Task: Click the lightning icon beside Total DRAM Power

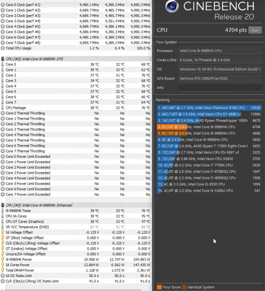Action: click(3, 270)
